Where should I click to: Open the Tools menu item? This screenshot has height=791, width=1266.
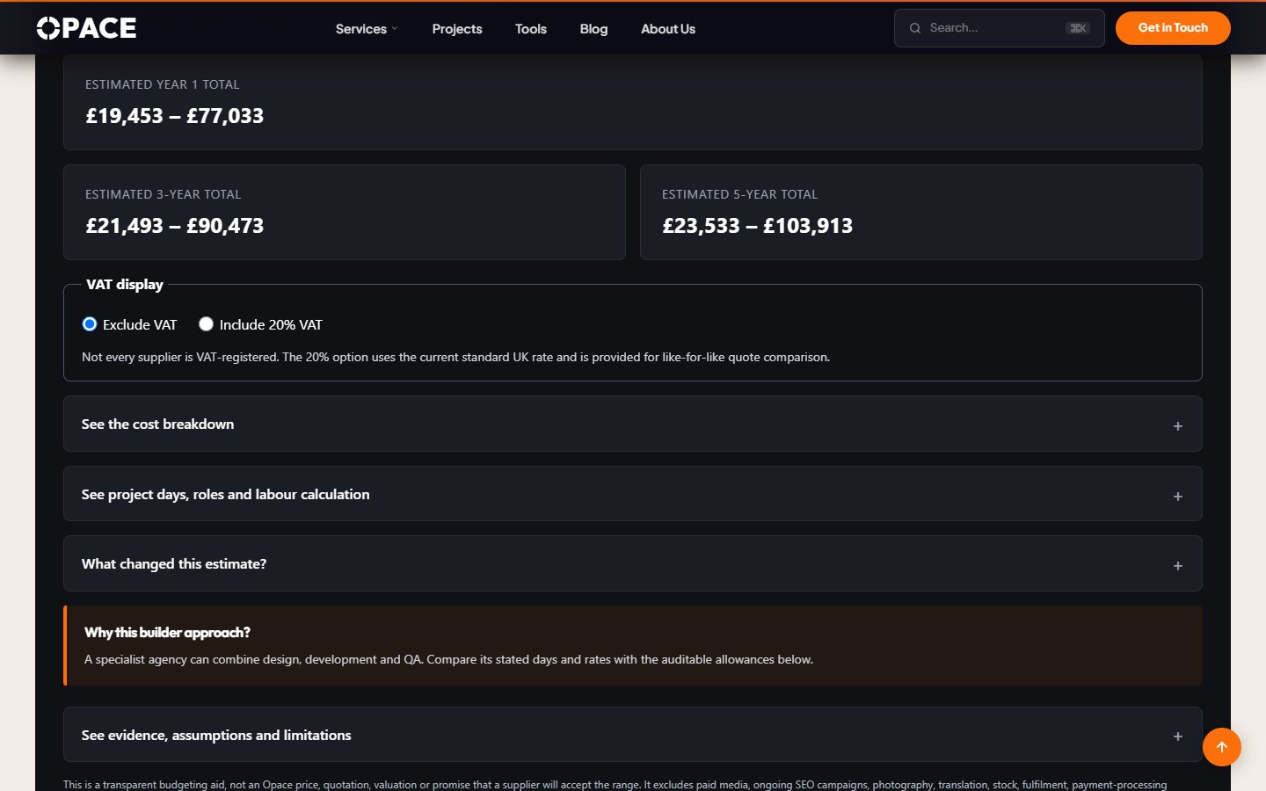coord(531,29)
